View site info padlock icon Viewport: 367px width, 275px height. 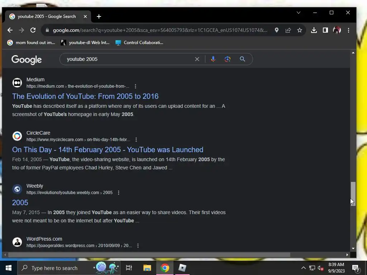pos(47,30)
